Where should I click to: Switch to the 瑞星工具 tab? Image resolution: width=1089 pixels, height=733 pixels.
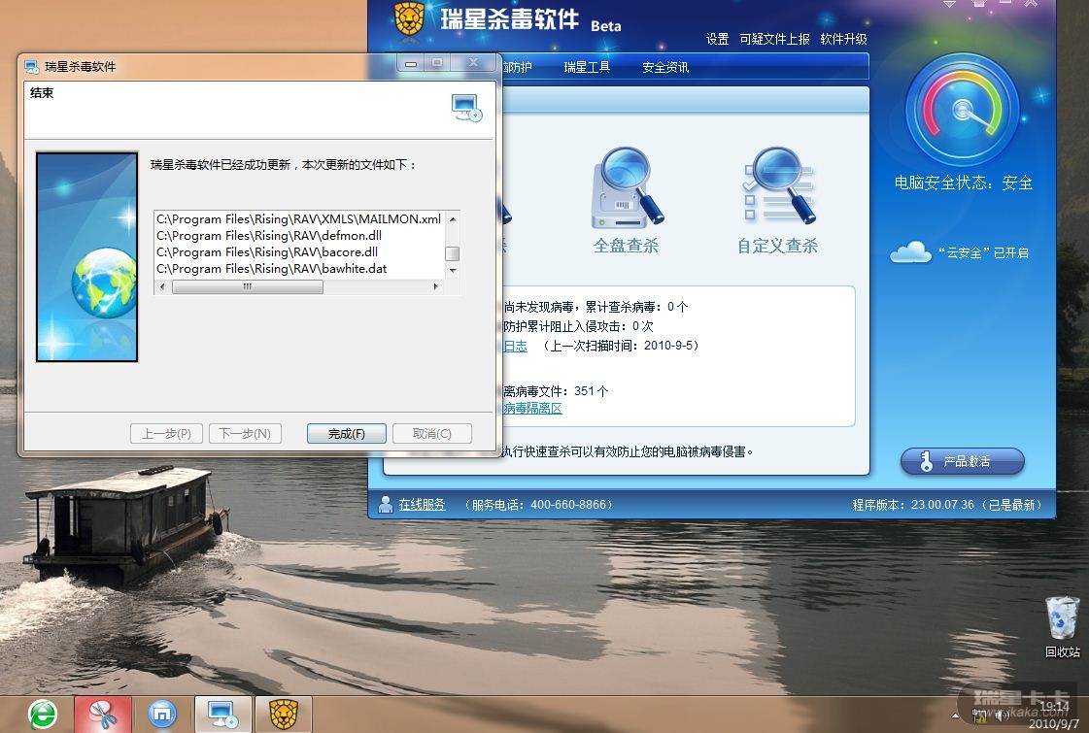coord(587,67)
